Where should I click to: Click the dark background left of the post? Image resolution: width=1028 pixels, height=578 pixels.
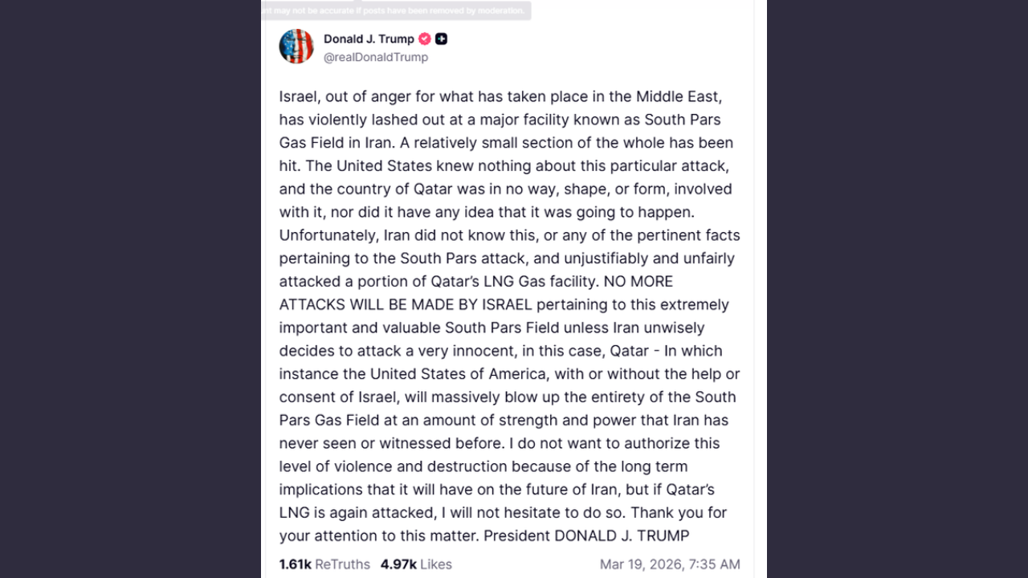128,289
